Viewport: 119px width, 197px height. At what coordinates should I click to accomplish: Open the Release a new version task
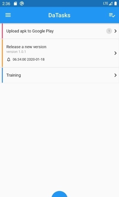60,53
